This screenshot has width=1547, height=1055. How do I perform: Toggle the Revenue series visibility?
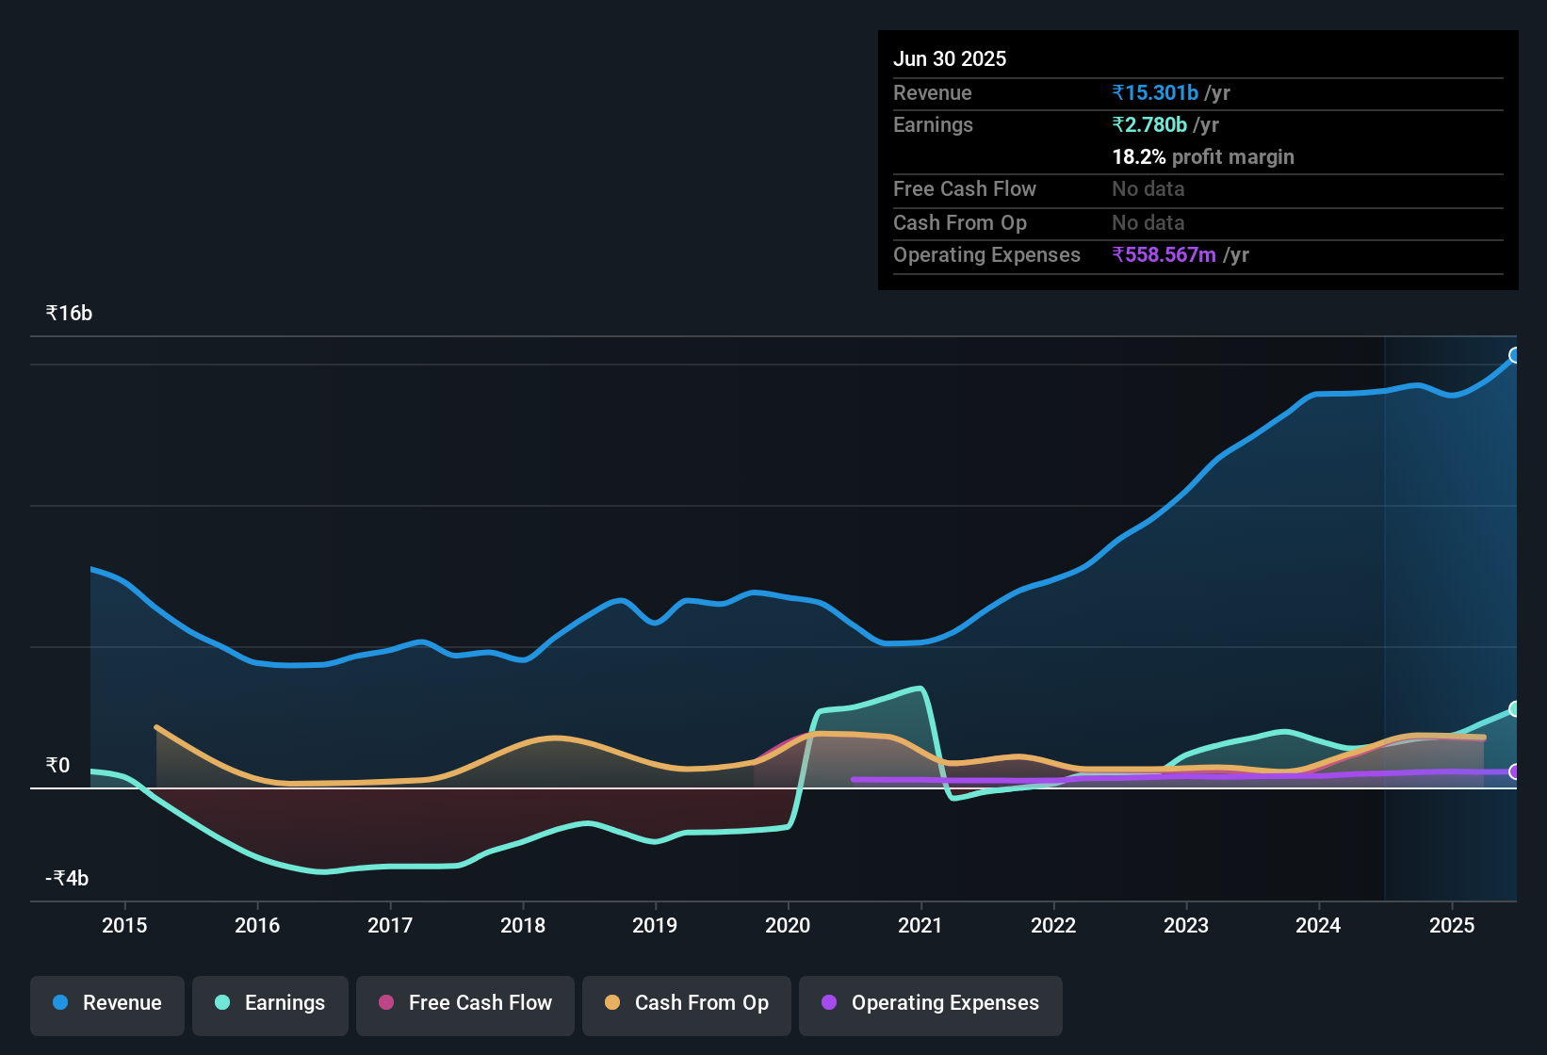pos(106,1003)
